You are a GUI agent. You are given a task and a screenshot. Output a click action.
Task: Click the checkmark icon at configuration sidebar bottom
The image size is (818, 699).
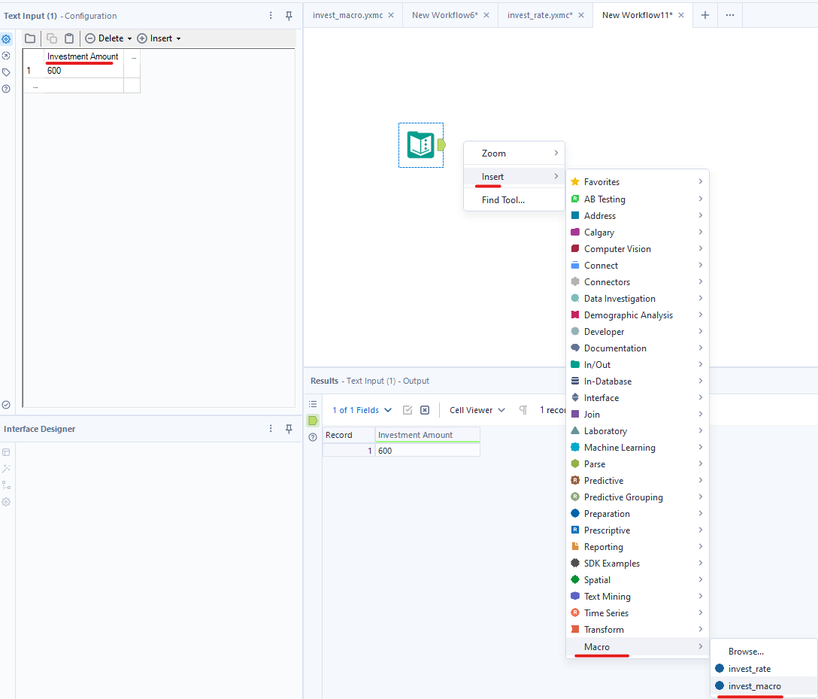pyautogui.click(x=6, y=405)
